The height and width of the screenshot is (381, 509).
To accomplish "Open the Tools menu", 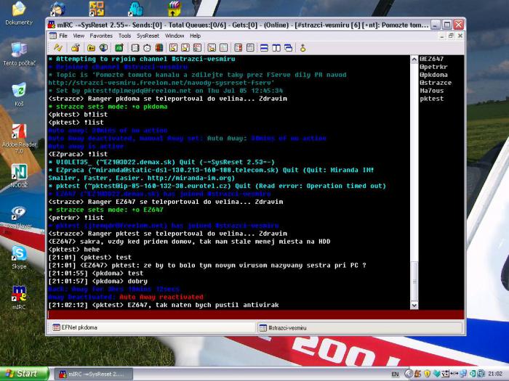I will point(124,36).
